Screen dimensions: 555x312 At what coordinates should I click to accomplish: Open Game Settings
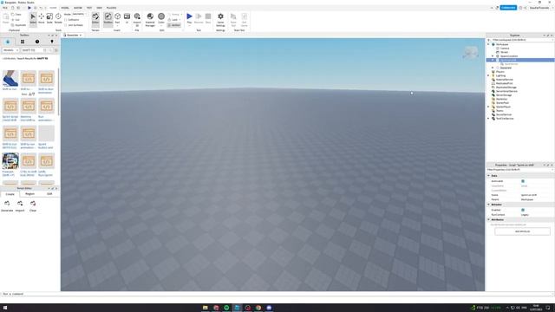pyautogui.click(x=220, y=19)
